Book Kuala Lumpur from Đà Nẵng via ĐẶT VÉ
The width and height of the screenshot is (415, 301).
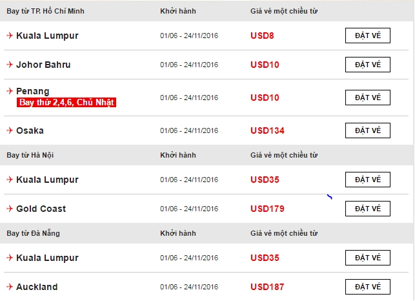[368, 258]
